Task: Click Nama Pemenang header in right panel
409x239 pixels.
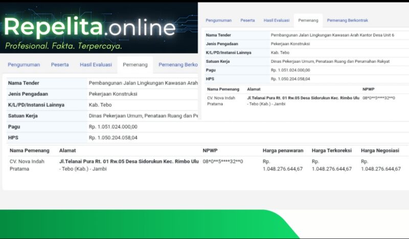Action: click(x=223, y=89)
